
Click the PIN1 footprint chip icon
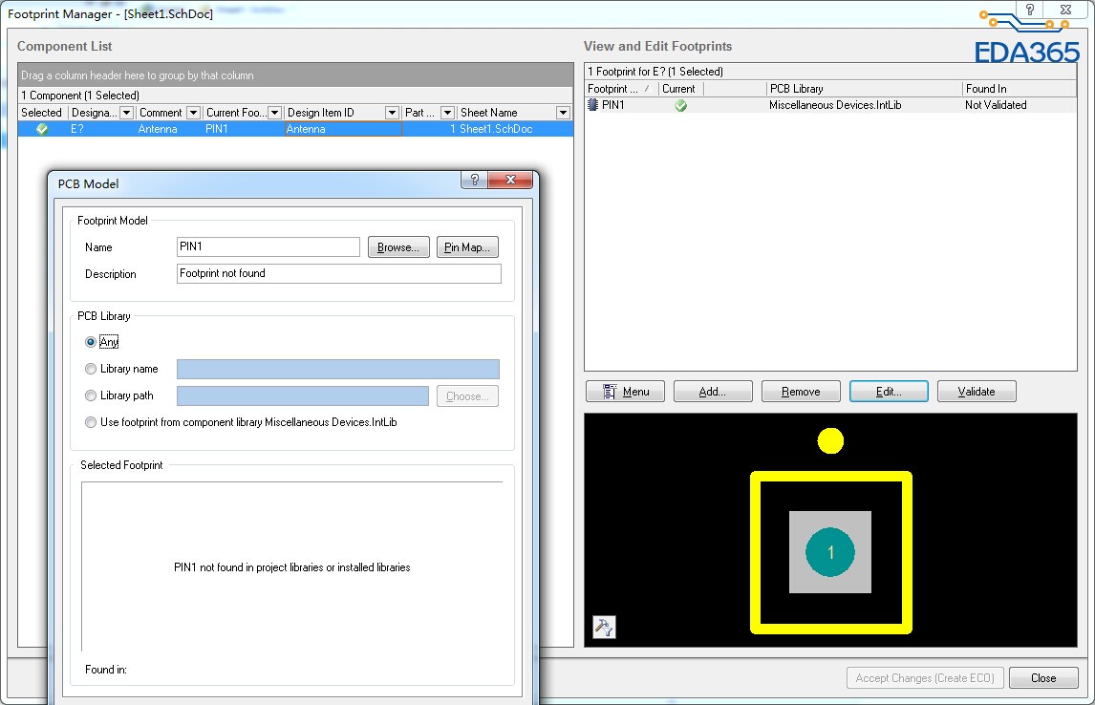pos(593,105)
